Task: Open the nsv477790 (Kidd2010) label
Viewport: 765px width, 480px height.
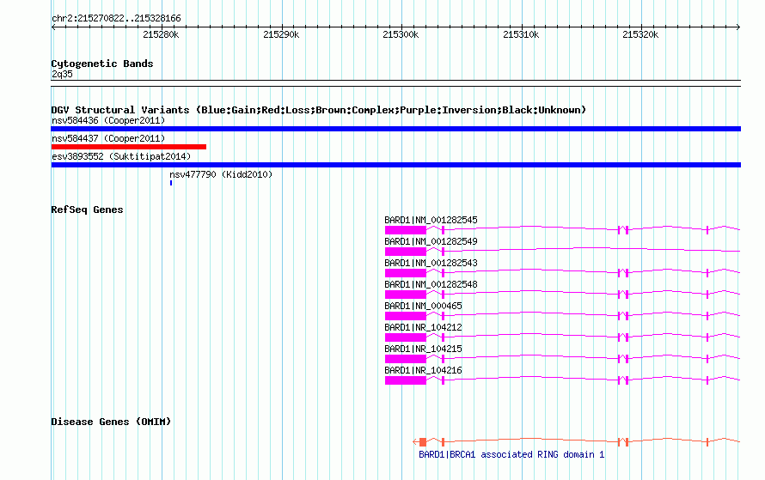Action: pyautogui.click(x=221, y=174)
